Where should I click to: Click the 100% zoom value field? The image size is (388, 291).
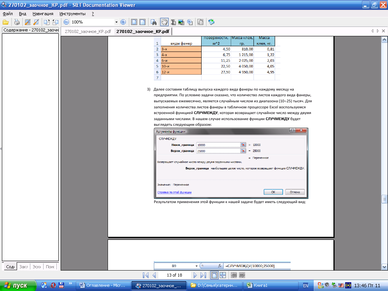pyautogui.click(x=92, y=22)
